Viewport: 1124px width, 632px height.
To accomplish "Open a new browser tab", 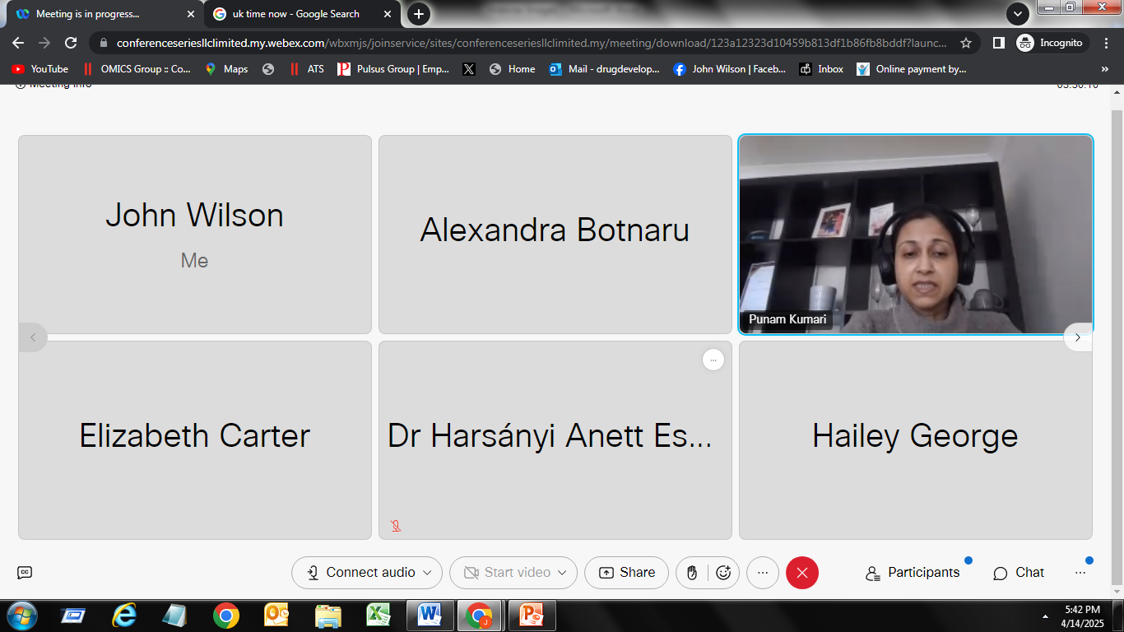I will tap(419, 14).
